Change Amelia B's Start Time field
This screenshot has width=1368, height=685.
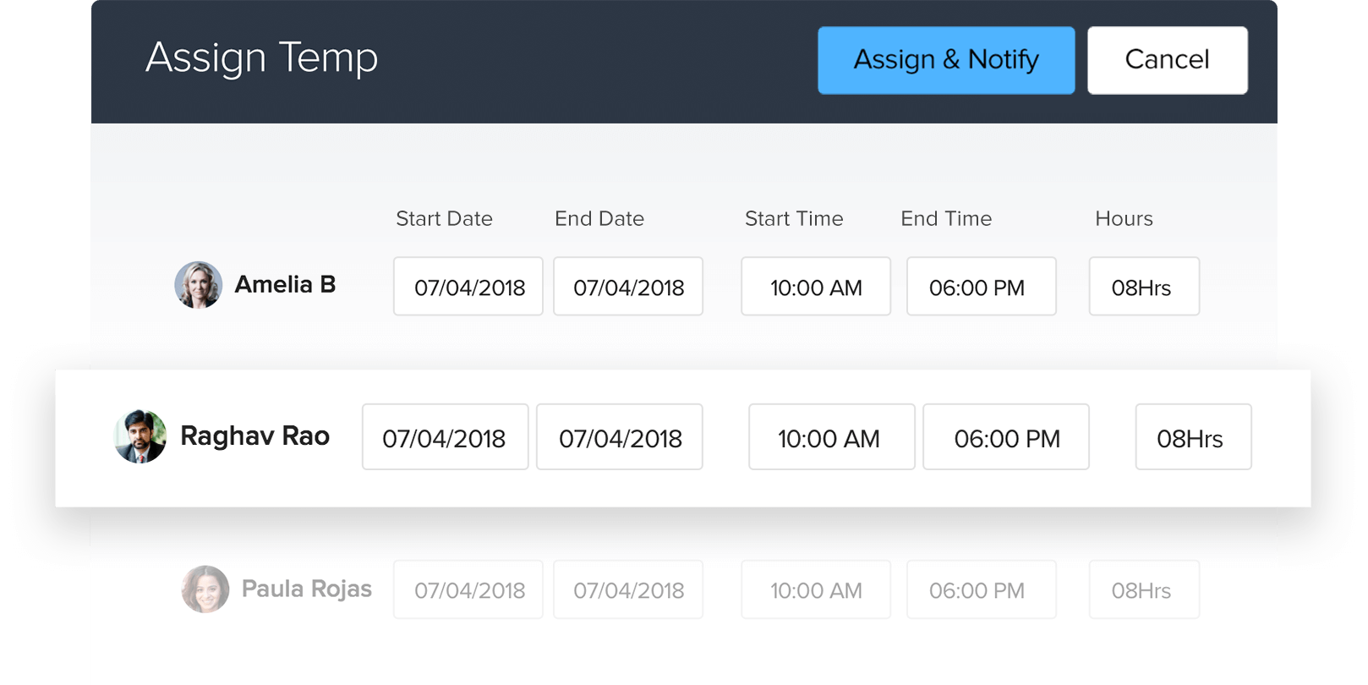tap(816, 287)
